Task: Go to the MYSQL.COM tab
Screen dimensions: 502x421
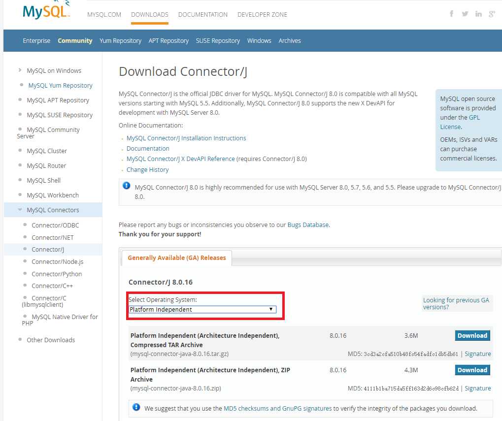Action: pos(104,14)
